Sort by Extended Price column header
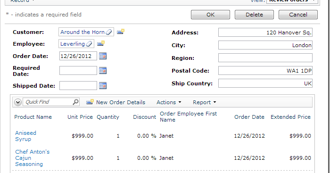Viewport: 330px width, 173px height. (290, 117)
